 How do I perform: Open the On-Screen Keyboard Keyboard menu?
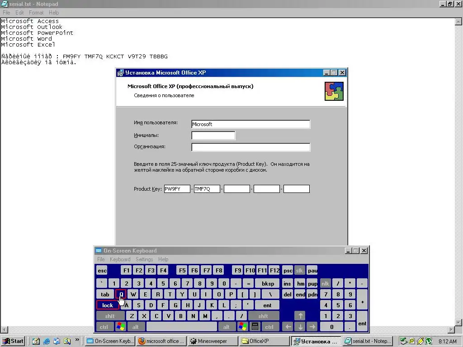coord(120,259)
